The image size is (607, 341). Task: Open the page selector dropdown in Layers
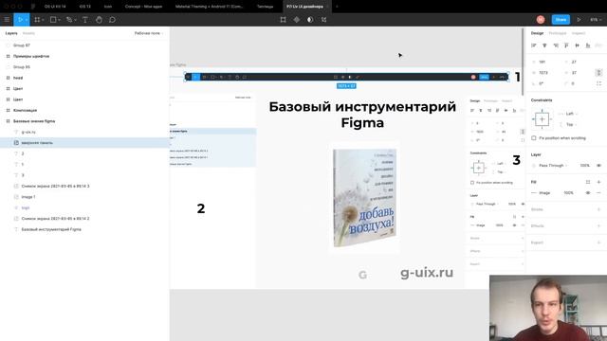(x=149, y=33)
